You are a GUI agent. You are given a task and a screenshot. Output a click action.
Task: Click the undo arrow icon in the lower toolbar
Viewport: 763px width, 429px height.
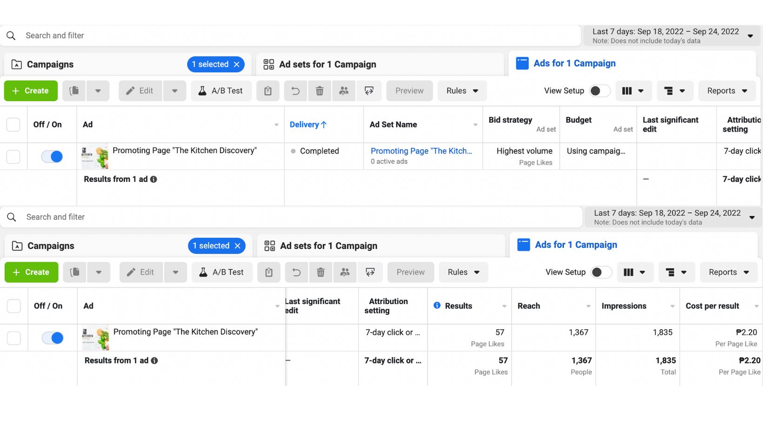click(296, 273)
